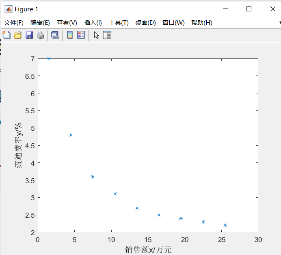281x255 pixels.
Task: Select the 窗口(W) menu
Action: click(x=173, y=23)
